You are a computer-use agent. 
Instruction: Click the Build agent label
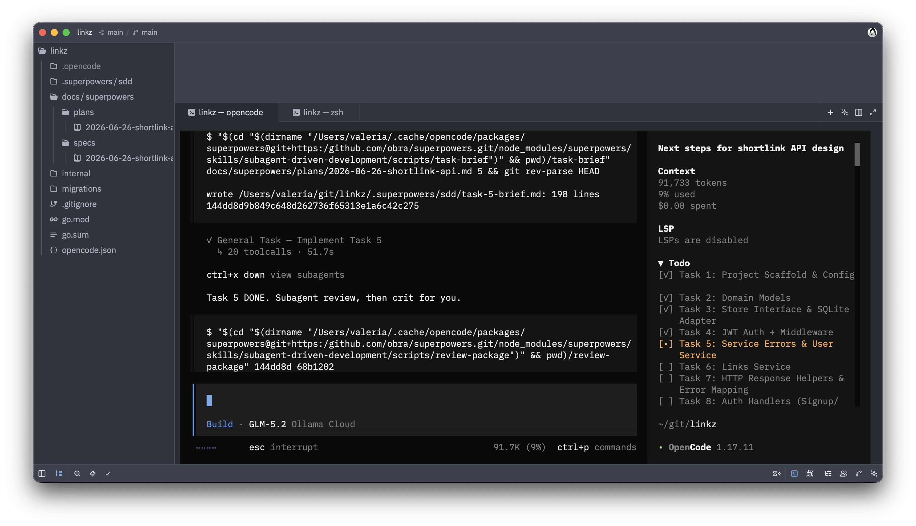tap(220, 424)
